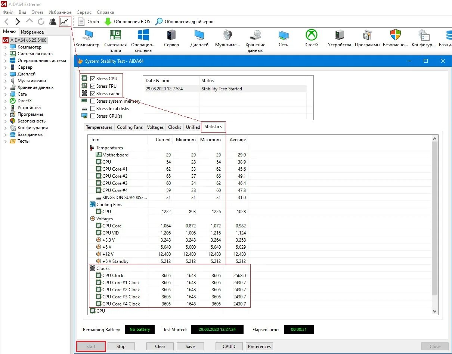
Task: Click Обновления BIOS green arrow button
Action: point(127,22)
